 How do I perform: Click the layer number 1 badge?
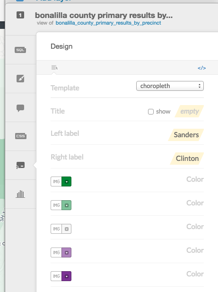coord(20,15)
